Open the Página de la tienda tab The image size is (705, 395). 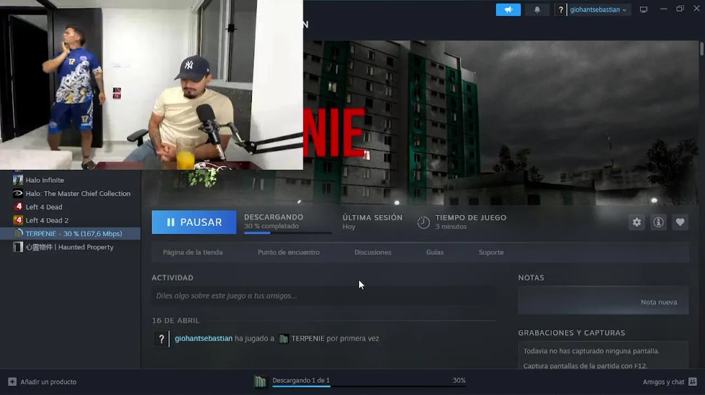coord(193,252)
